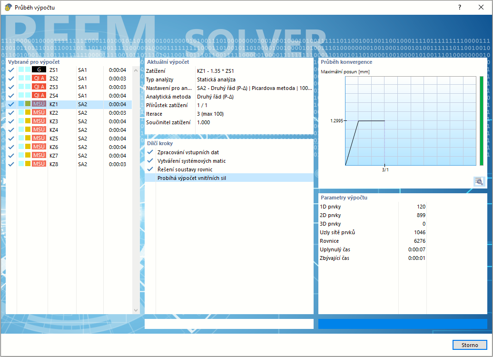The width and height of the screenshot is (493, 357).
Task: Click checkmark beside Řešení soustavy rovnic
Action: click(x=150, y=169)
